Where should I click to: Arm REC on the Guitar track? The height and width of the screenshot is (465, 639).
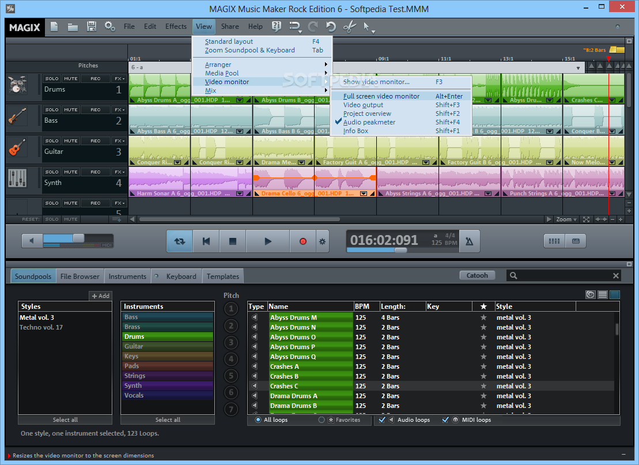(x=96, y=141)
